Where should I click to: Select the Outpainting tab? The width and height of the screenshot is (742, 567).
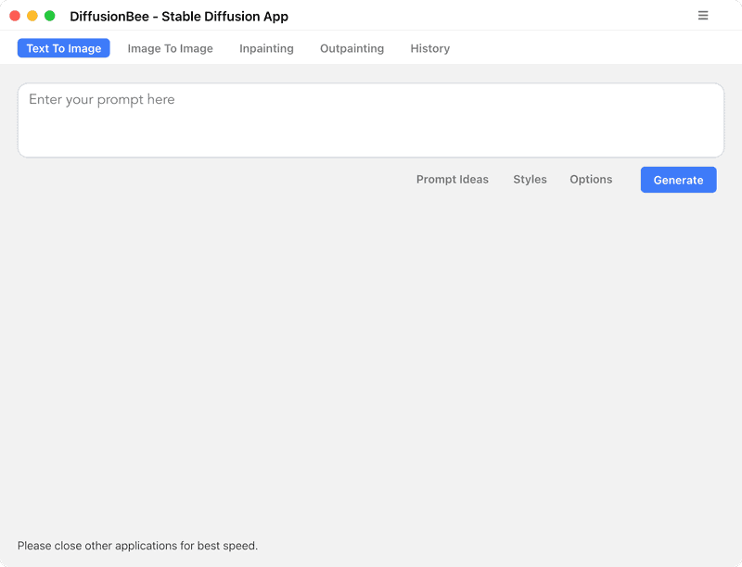click(x=352, y=48)
